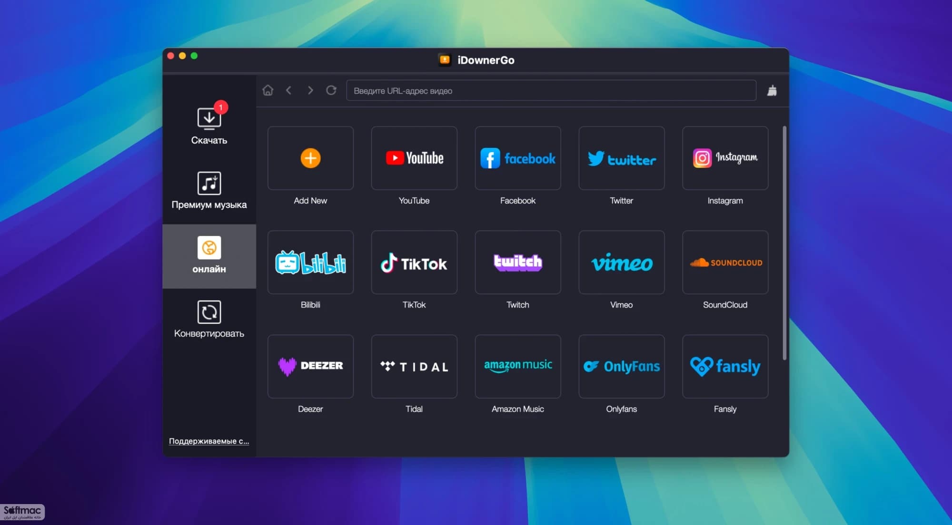The image size is (952, 525).
Task: Select the TikTok tile
Action: [x=414, y=262]
